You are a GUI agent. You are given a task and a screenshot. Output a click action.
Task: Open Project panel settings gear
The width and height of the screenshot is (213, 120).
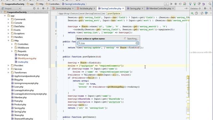[x=44, y=8]
